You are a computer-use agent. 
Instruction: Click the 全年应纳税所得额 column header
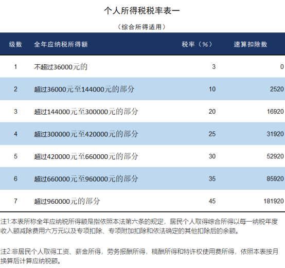coord(61,44)
